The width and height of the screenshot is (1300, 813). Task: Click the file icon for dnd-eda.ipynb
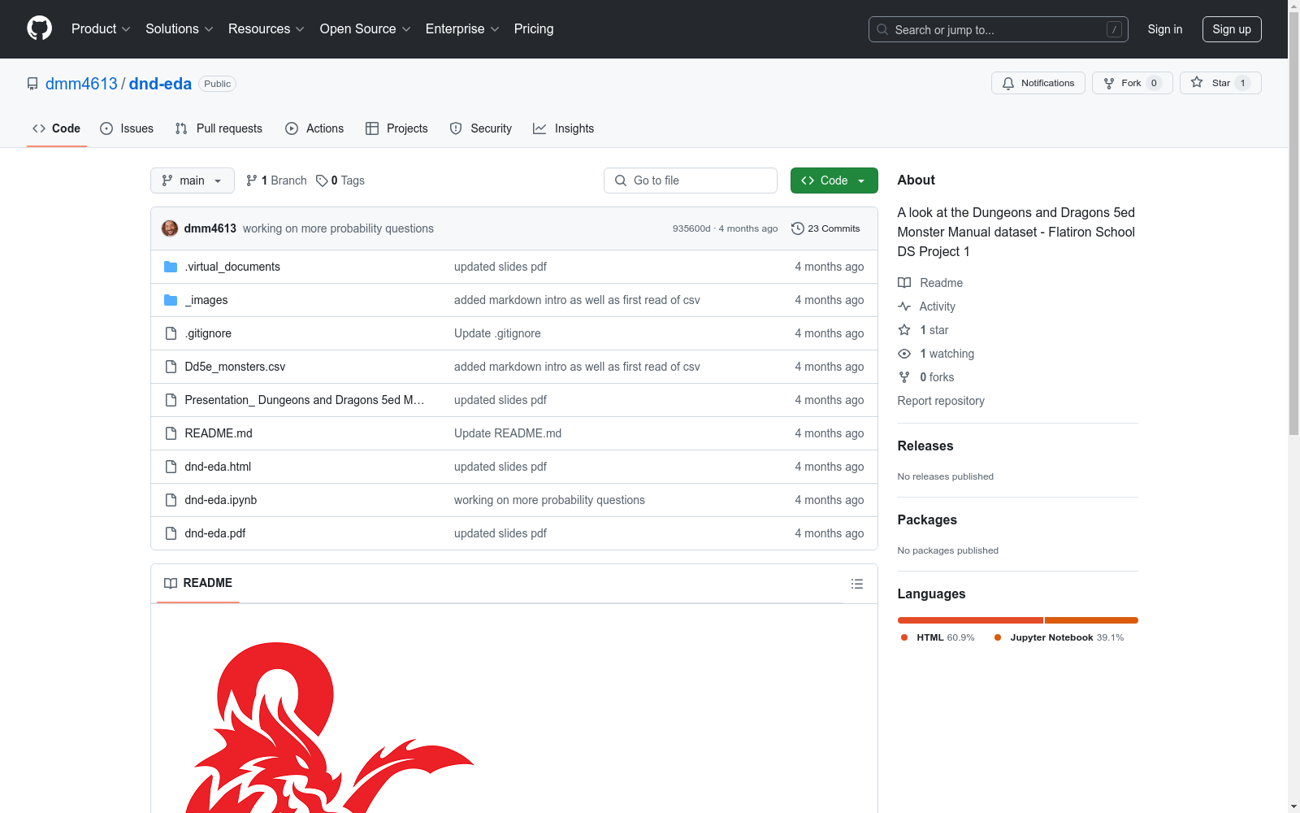171,500
